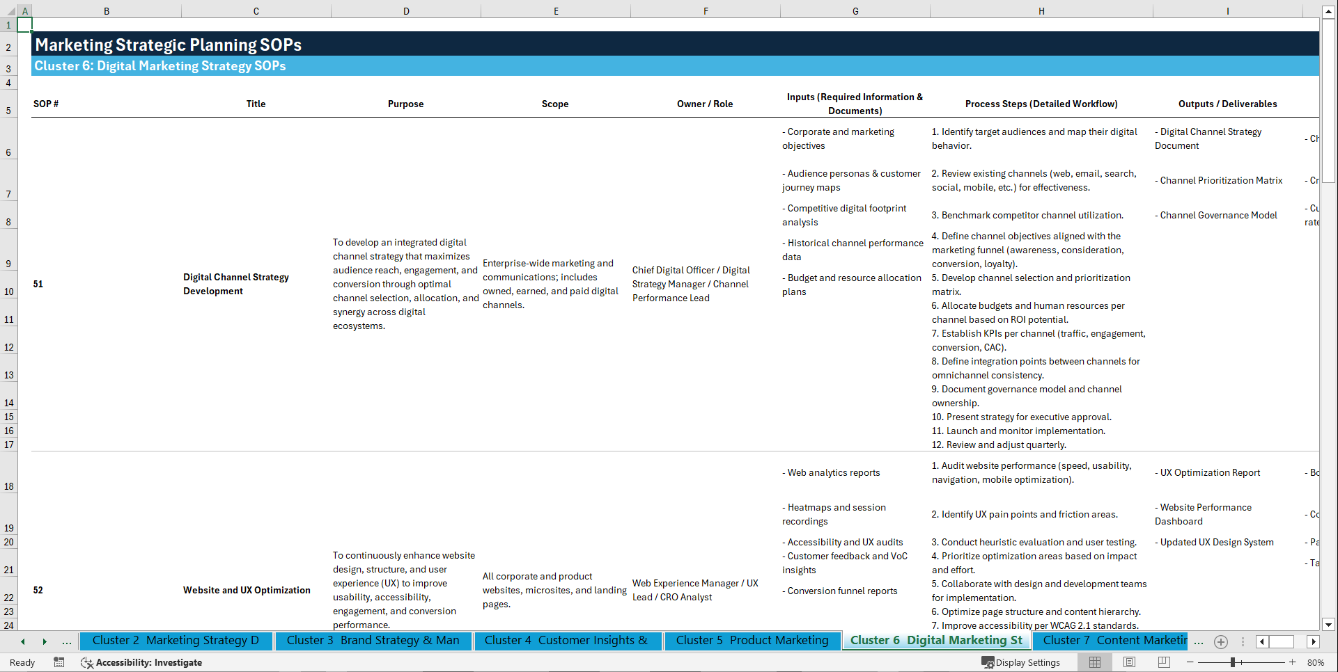Run the Accessibility: Investigate checker
The width and height of the screenshot is (1338, 672).
pos(141,662)
